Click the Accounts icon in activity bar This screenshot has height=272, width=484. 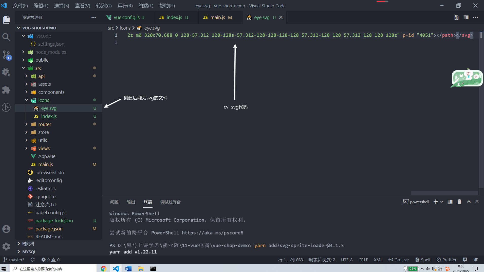coord(6,229)
